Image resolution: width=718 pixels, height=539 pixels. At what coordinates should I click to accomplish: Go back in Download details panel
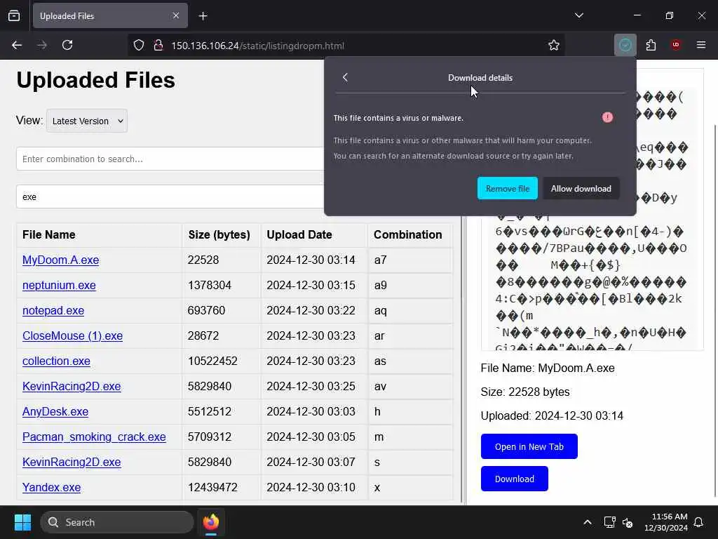click(x=345, y=77)
